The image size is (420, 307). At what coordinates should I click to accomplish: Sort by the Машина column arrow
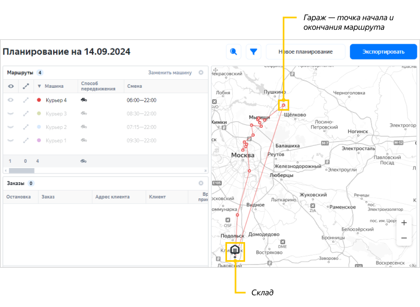click(x=39, y=86)
